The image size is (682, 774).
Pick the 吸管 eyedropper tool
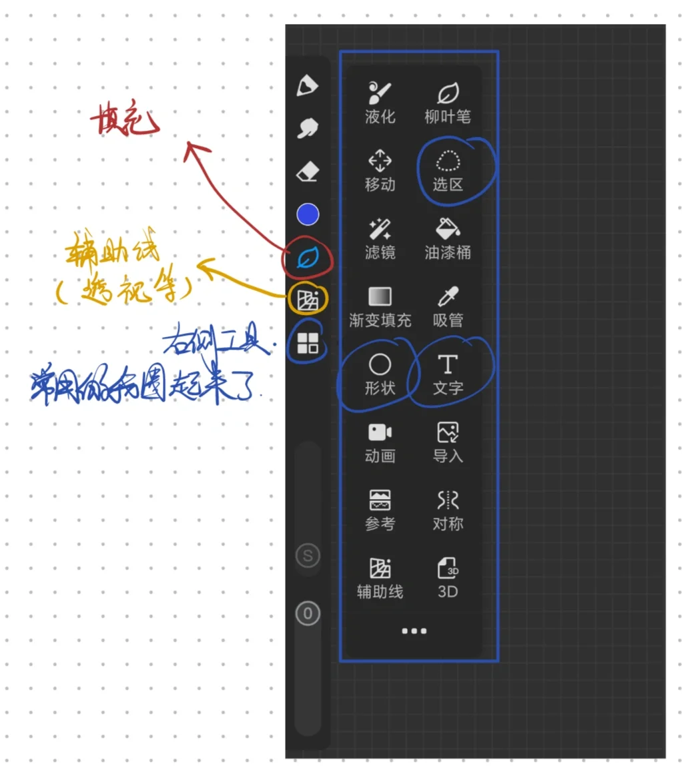pyautogui.click(x=447, y=306)
